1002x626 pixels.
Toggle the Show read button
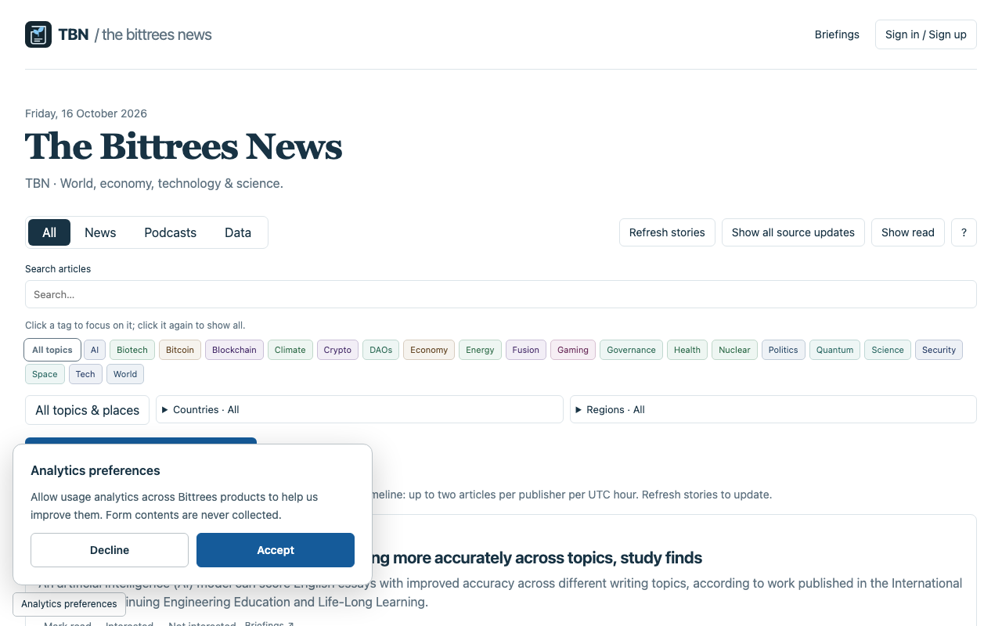(908, 232)
